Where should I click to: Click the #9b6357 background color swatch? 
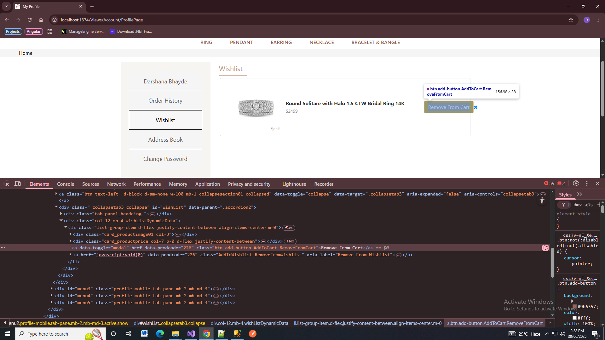574,307
